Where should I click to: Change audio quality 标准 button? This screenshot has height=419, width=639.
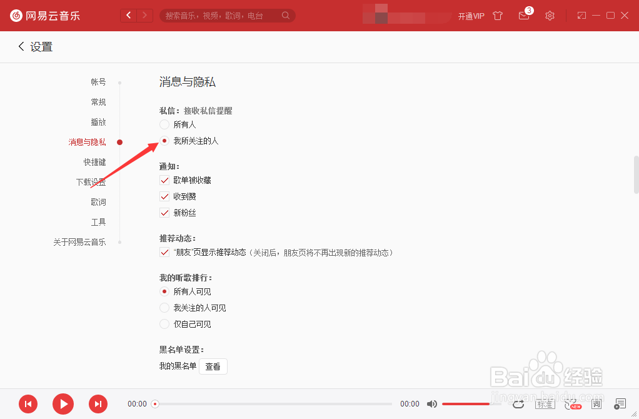click(x=545, y=404)
